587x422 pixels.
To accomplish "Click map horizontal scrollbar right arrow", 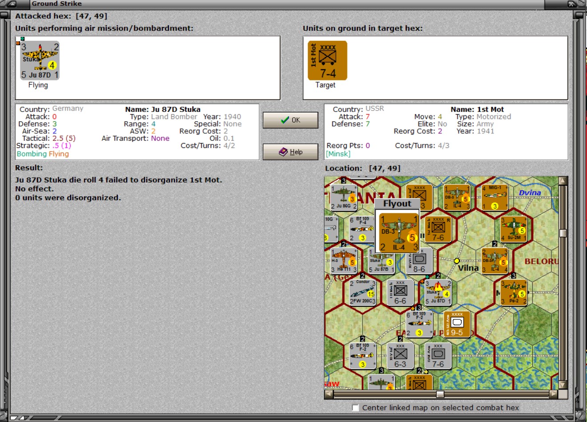I will [554, 394].
